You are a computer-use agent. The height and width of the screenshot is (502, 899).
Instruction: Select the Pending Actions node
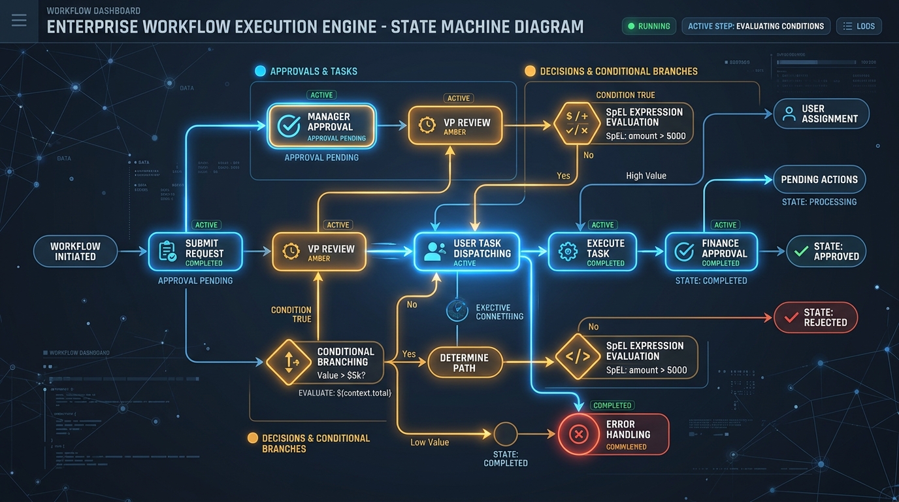pyautogui.click(x=819, y=179)
